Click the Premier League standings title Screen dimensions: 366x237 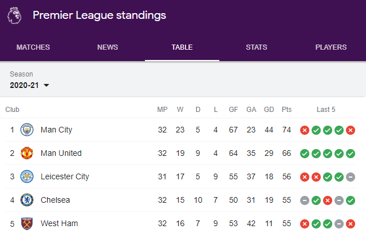[x=100, y=15]
